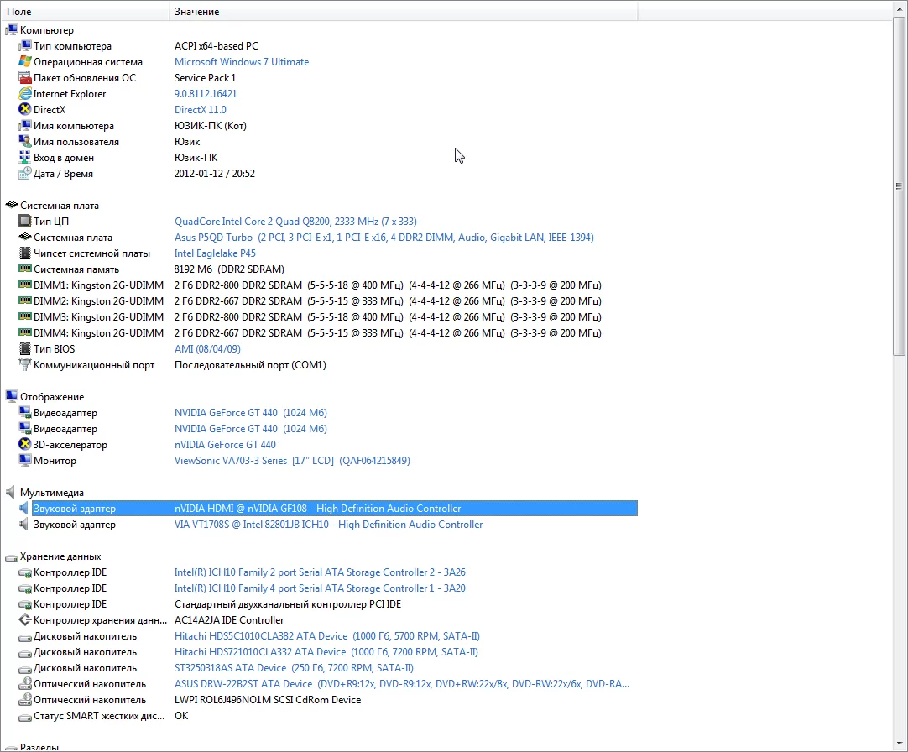The image size is (908, 752).
Task: Click the Чипсет системной платы icon
Action: (25, 253)
